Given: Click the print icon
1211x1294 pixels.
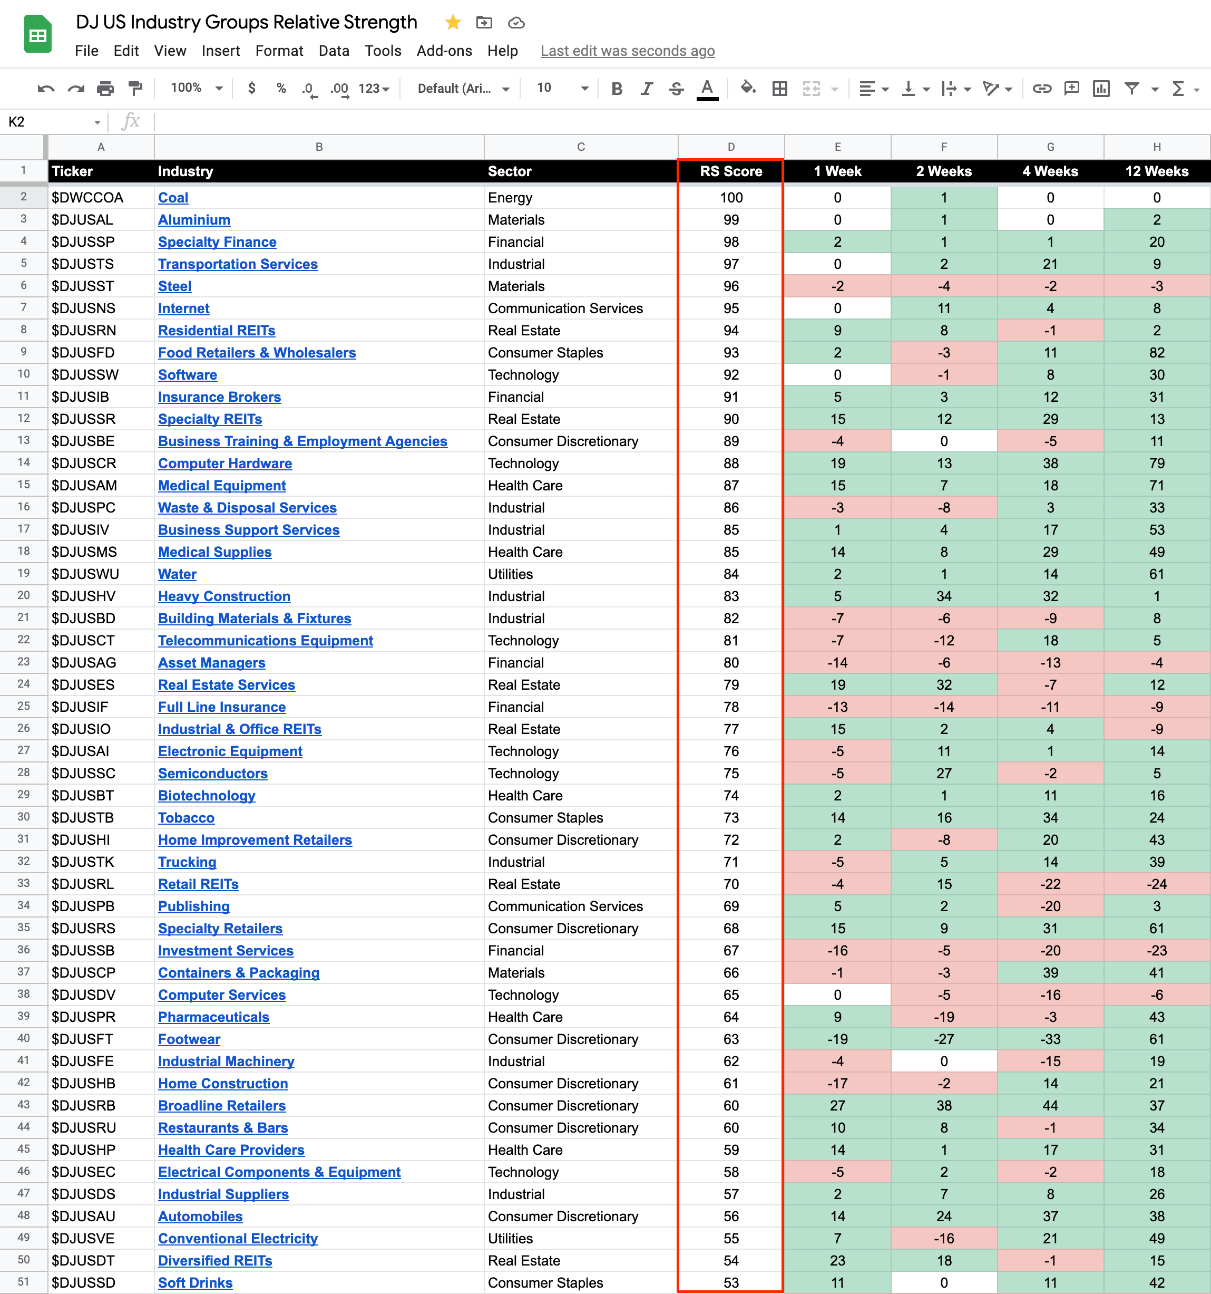Looking at the screenshot, I should pos(105,89).
